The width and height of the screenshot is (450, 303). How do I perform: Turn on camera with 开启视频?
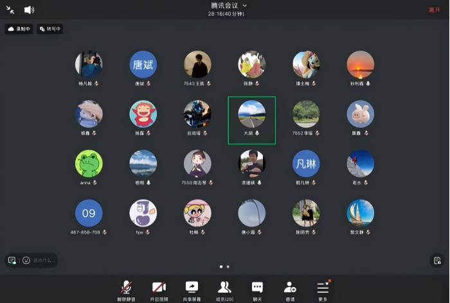tap(159, 289)
